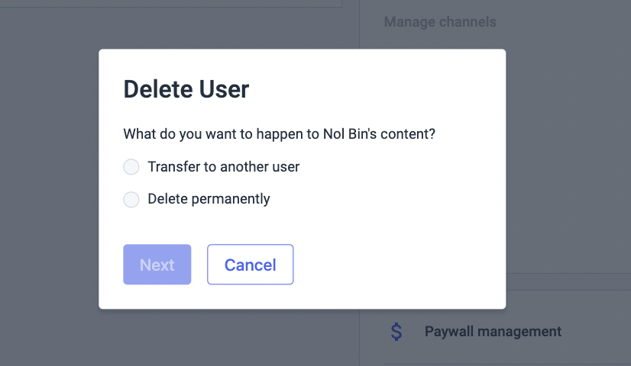
Task: Click the dimmed side panel right of the dialog
Action: 568,161
